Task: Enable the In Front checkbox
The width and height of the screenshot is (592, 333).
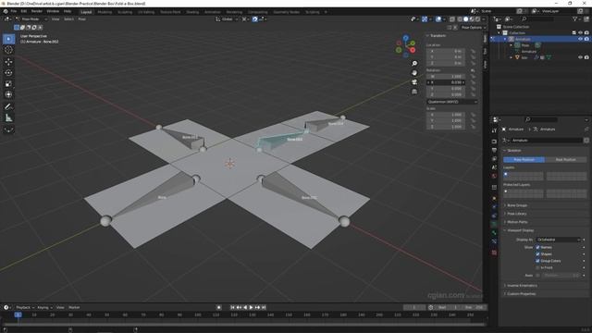Action: point(537,267)
